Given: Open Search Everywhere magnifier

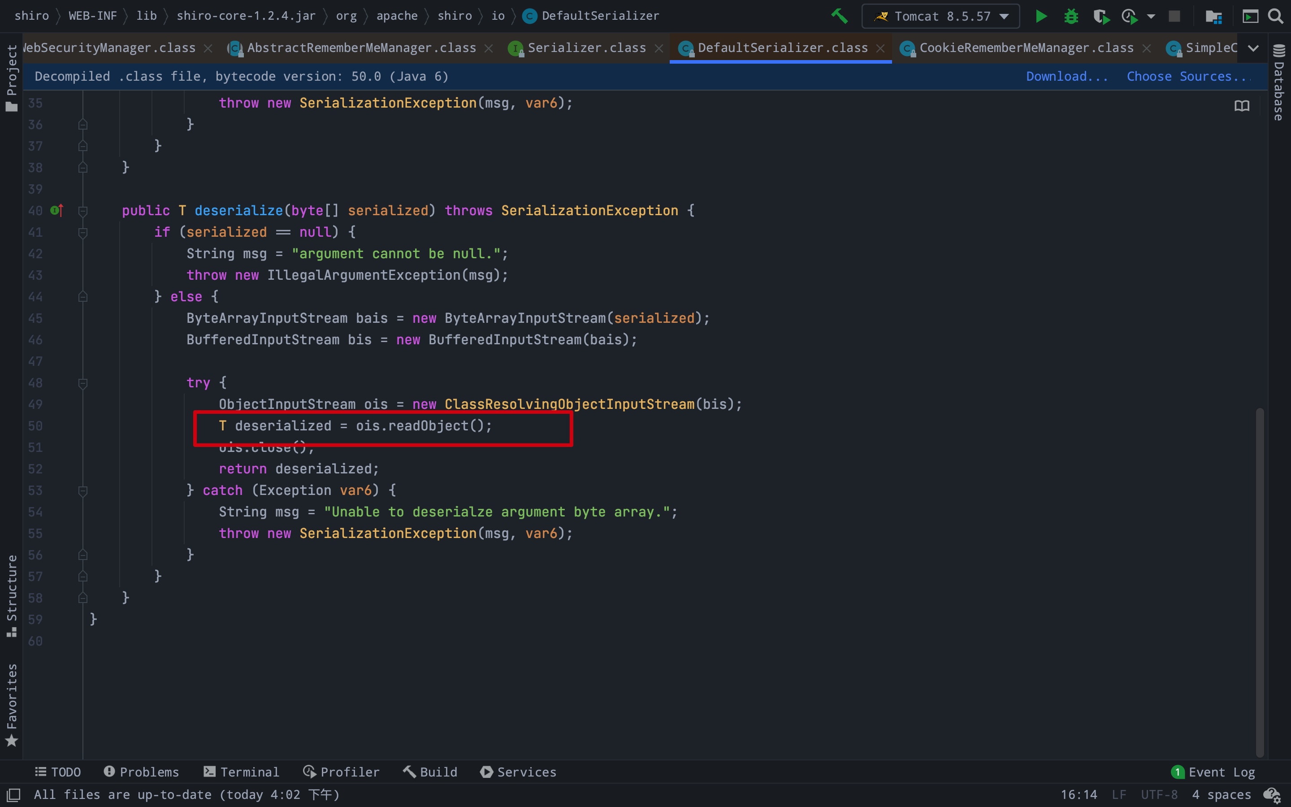Looking at the screenshot, I should [x=1275, y=16].
